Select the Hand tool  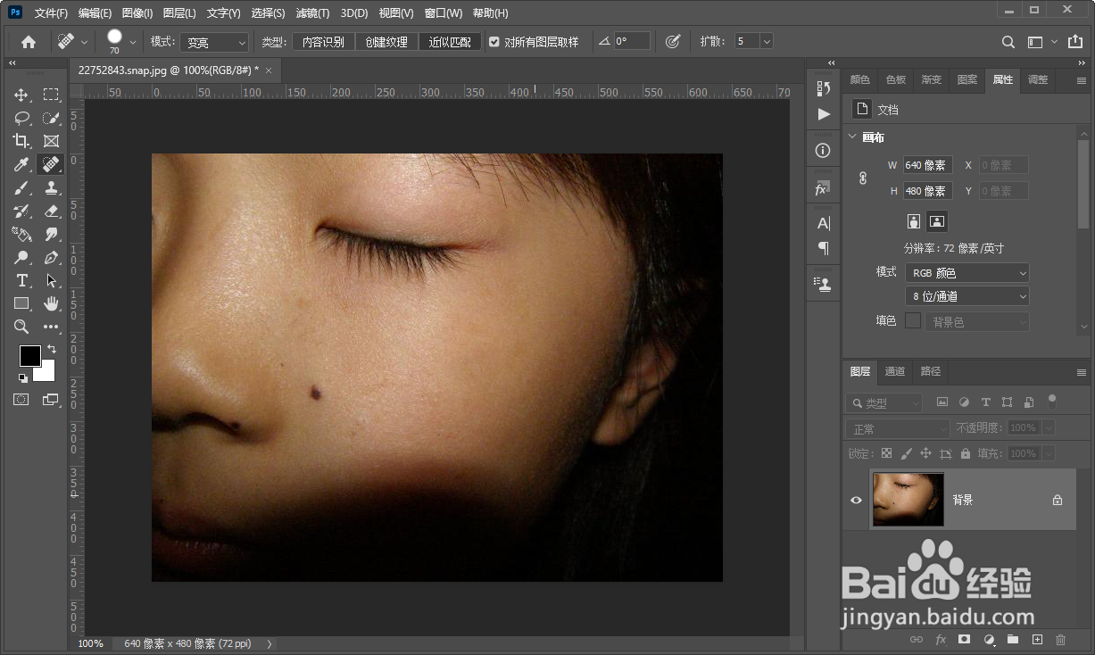(x=51, y=303)
